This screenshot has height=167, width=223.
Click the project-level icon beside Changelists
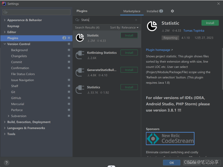pyautogui.click(x=69, y=56)
